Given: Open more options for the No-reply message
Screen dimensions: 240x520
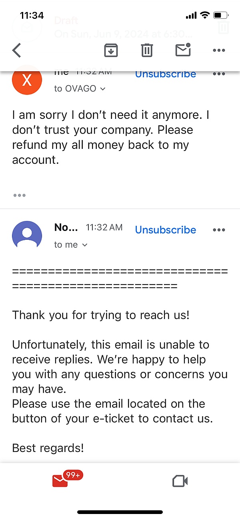Looking at the screenshot, I should click(219, 230).
